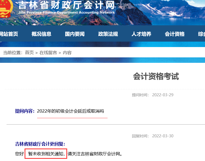Click 内容 in the breadcrumb trail

click(x=67, y=53)
